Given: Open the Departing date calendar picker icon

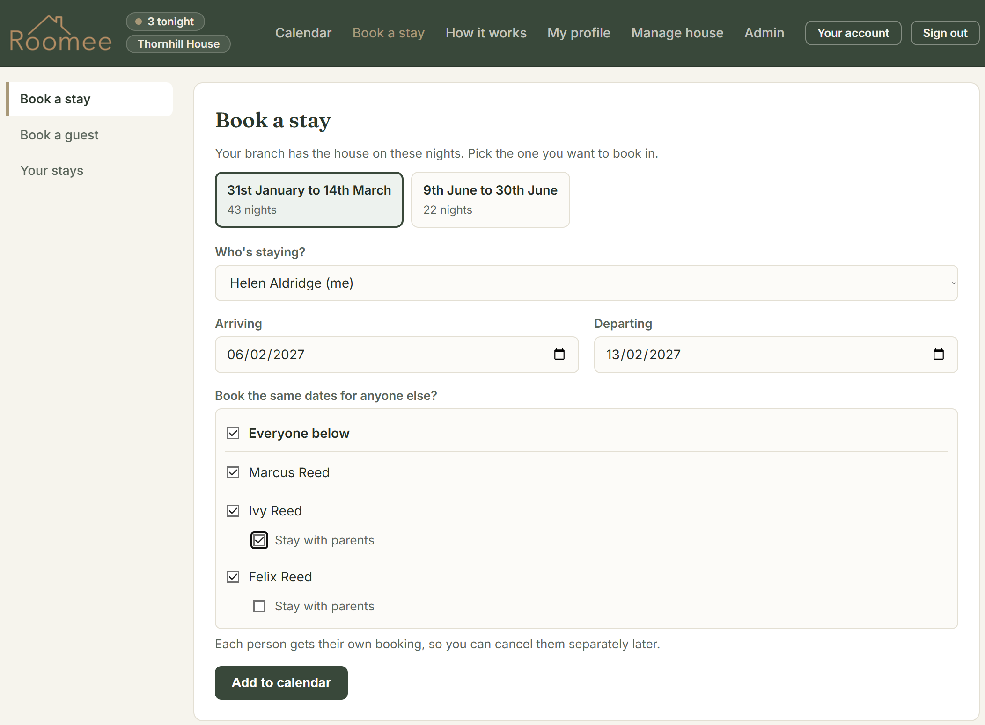Looking at the screenshot, I should tap(939, 355).
